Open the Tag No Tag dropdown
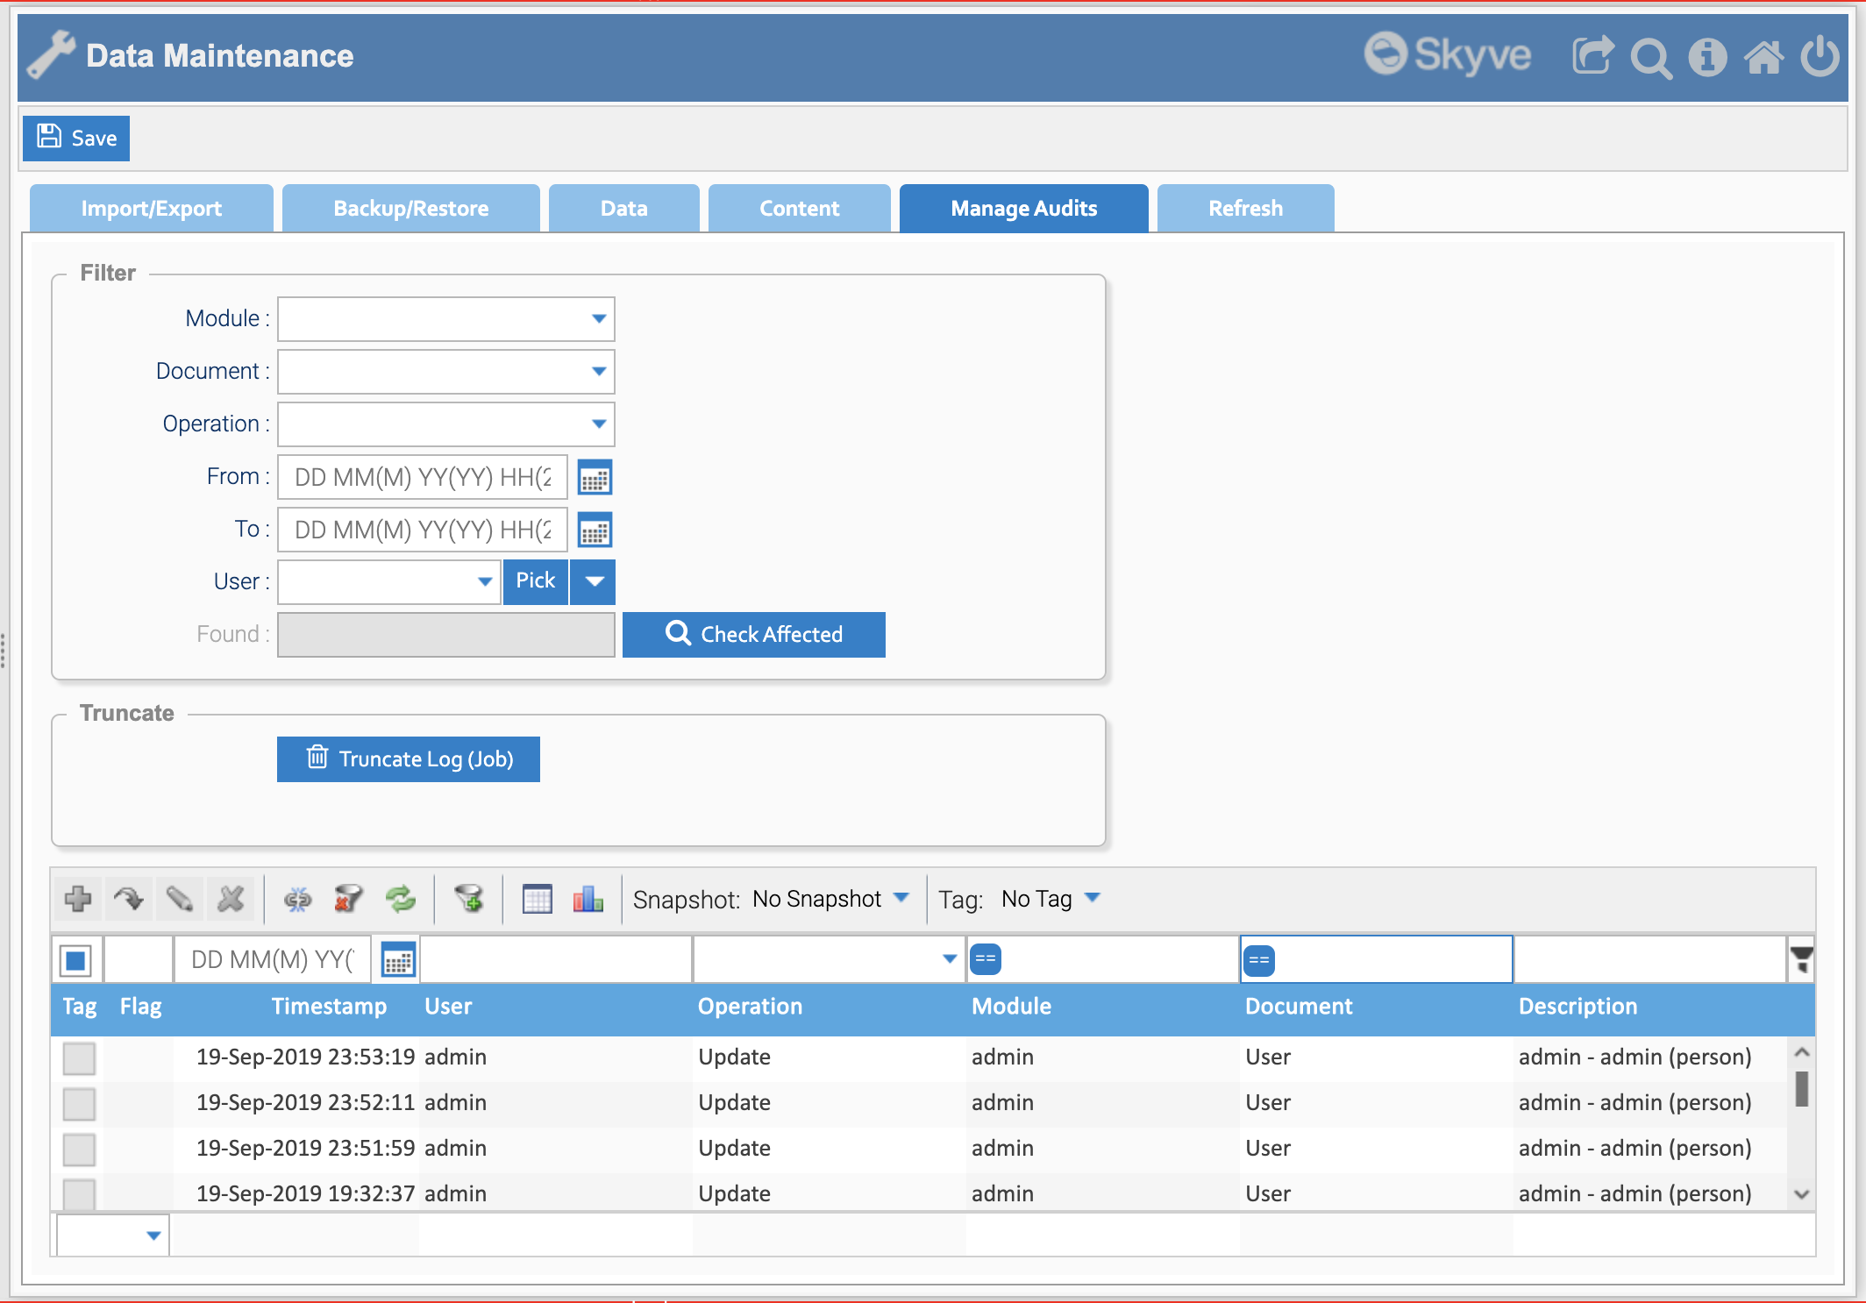The height and width of the screenshot is (1303, 1866). 1051,899
